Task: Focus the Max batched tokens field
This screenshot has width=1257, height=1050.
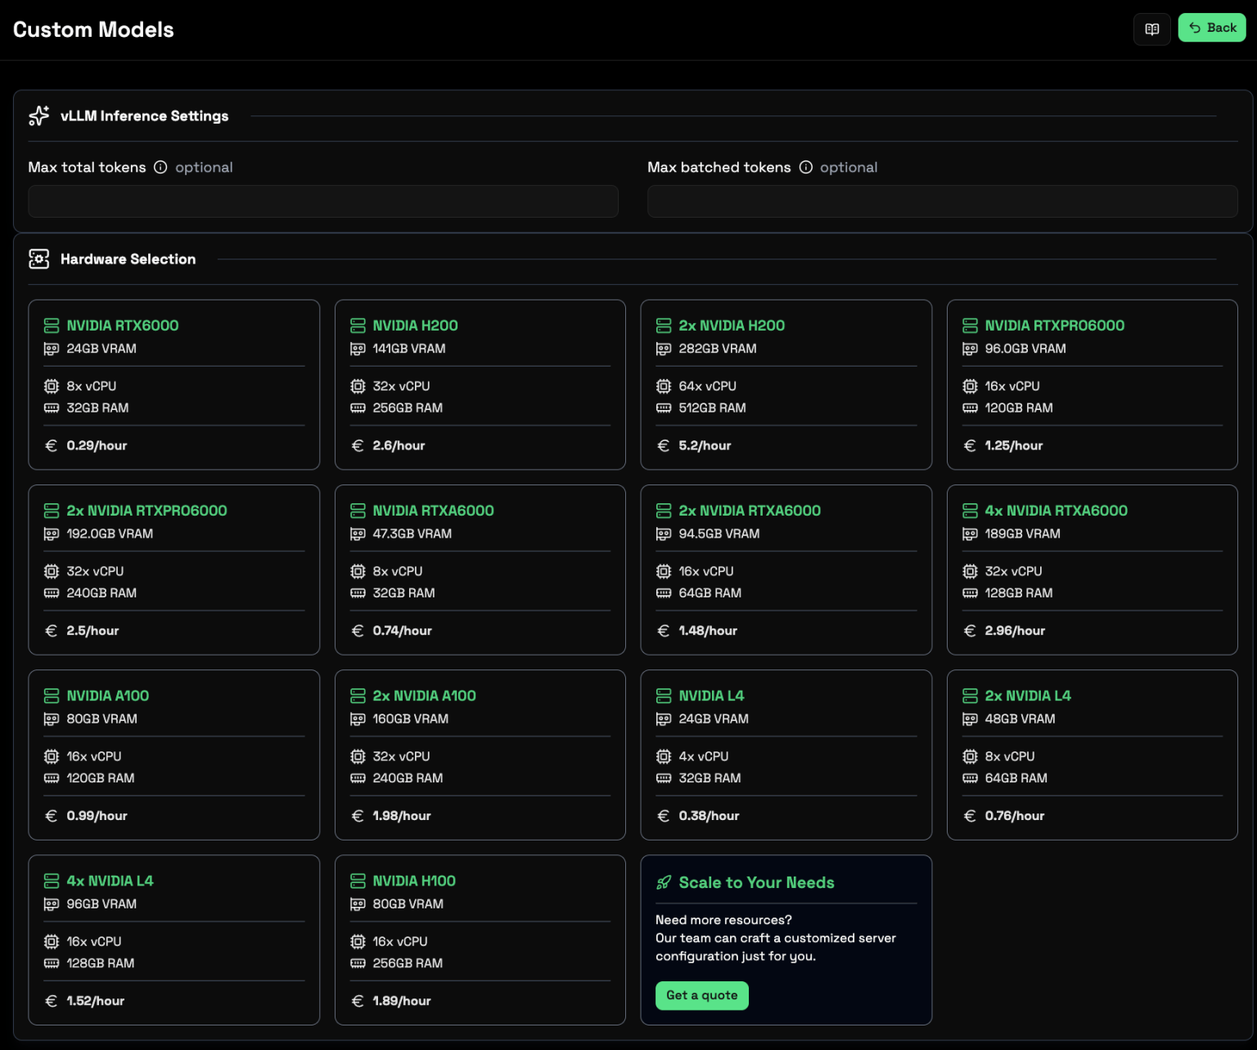Action: point(942,201)
